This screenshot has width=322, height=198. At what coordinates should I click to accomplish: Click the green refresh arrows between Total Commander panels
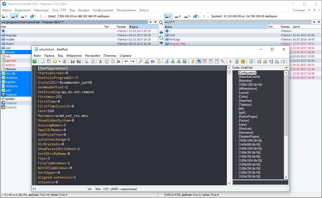(161, 38)
